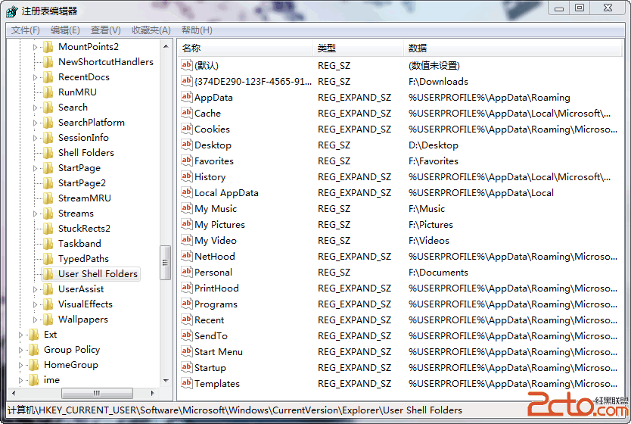Click the ab icon of Desktop value

click(186, 145)
